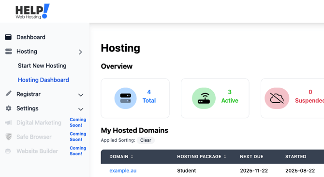Click the disabled Website Builder item
324x177 pixels.
point(37,151)
